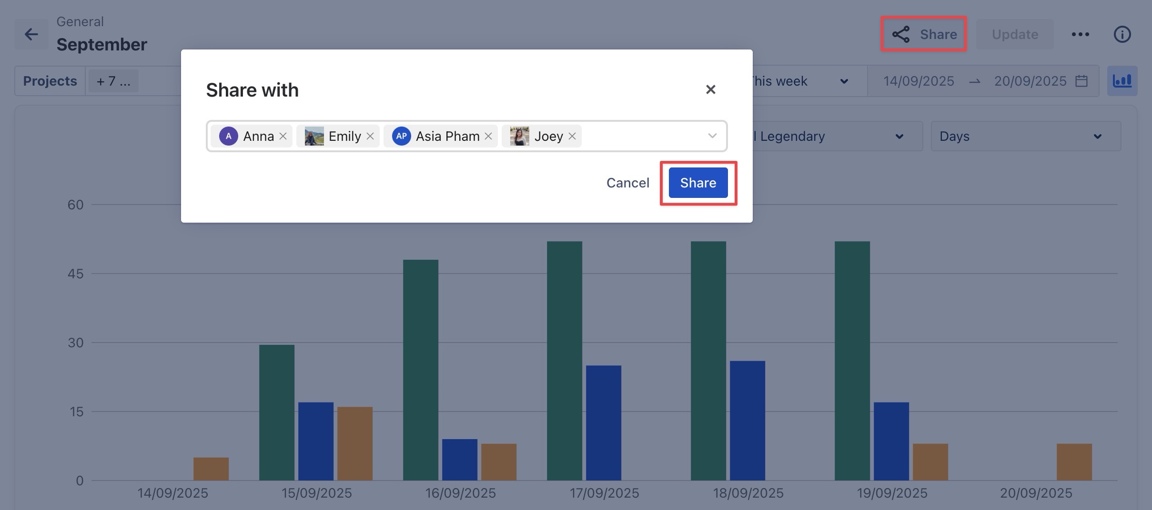1152x510 pixels.
Task: Click the Share button in header
Action: click(x=924, y=34)
